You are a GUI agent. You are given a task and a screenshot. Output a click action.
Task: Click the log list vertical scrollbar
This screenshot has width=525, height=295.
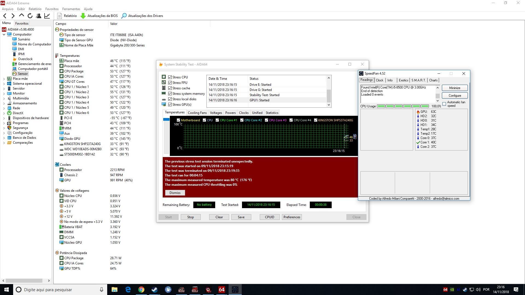329,92
